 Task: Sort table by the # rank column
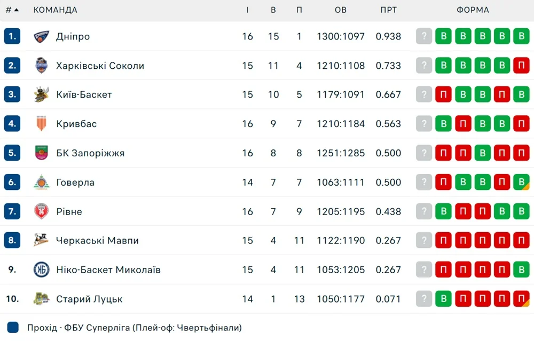tap(12, 10)
